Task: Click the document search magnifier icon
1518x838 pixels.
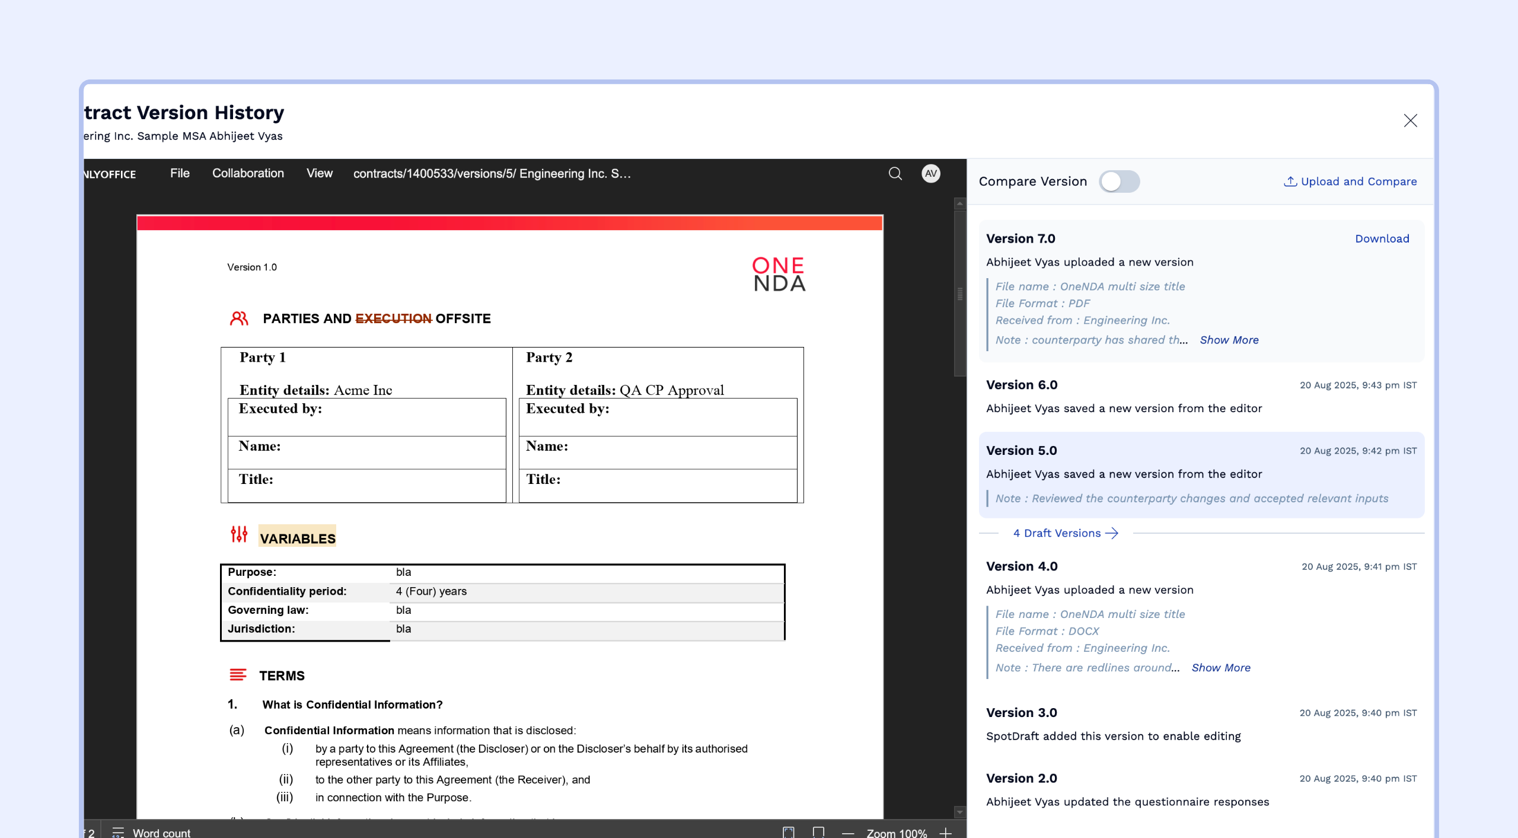Action: pyautogui.click(x=895, y=174)
